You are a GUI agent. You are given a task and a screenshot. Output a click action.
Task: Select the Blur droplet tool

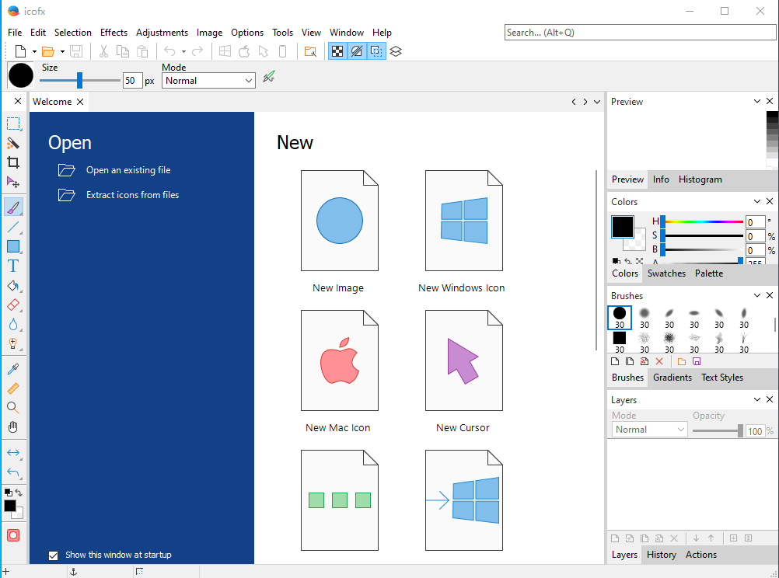pyautogui.click(x=13, y=324)
